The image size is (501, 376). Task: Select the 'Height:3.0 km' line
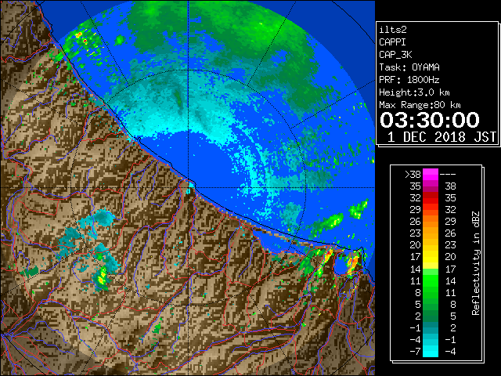[x=414, y=92]
